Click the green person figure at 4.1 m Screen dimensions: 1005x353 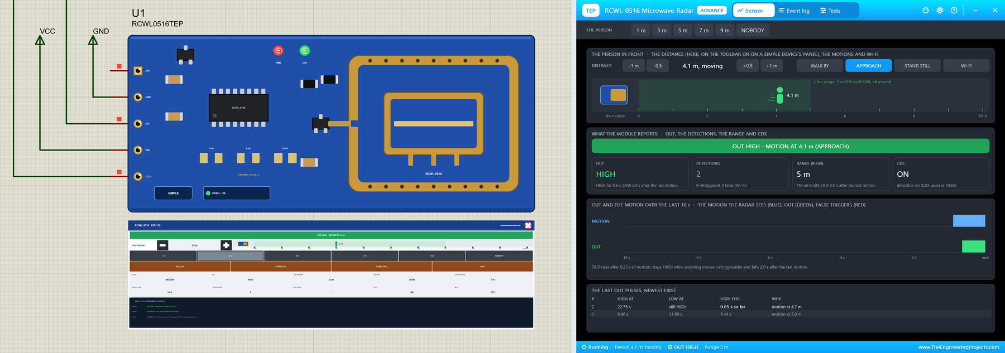779,95
